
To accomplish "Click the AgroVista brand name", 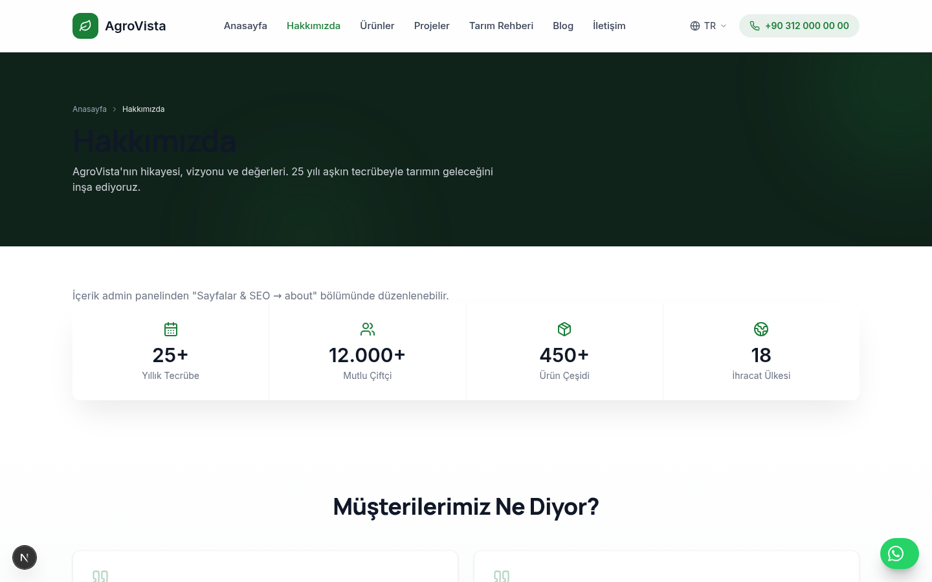I will [135, 26].
